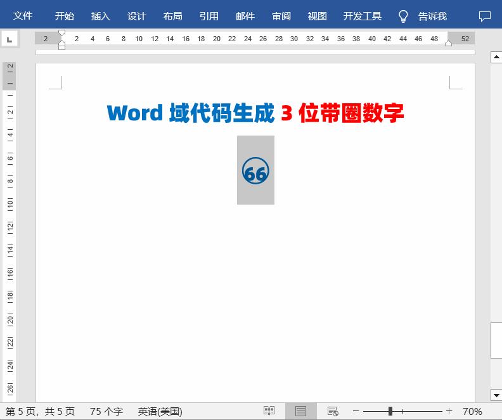Image resolution: width=502 pixels, height=420 pixels.
Task: Open the 邮件 (Mailings) tab
Action: tap(245, 16)
